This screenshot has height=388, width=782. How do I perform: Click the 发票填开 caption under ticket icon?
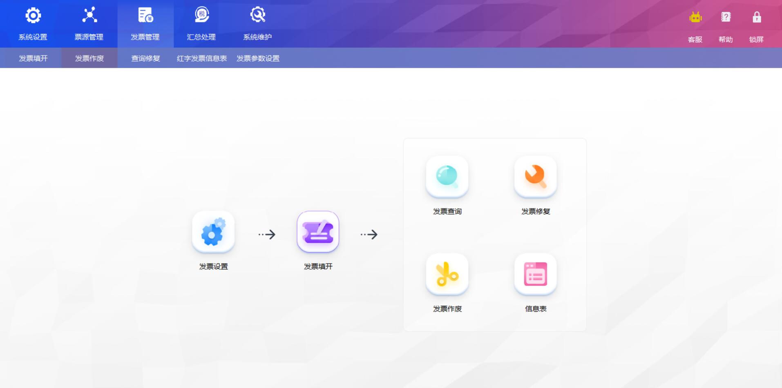(x=318, y=266)
